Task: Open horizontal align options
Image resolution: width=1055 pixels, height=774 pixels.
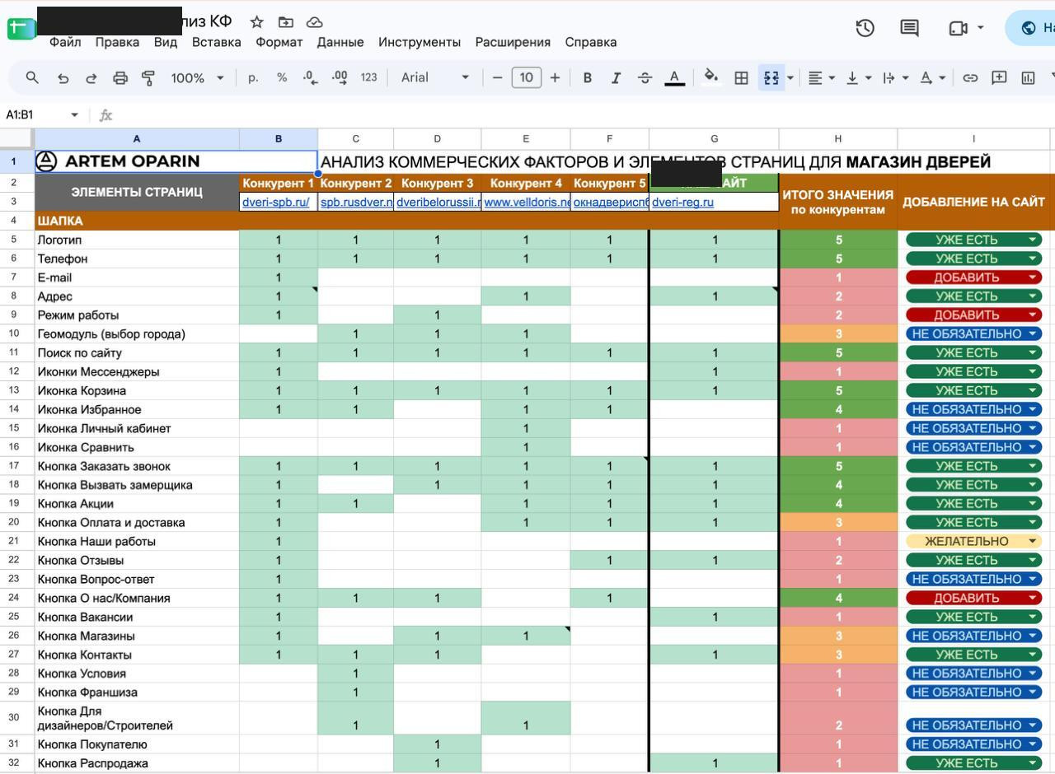Action: point(821,77)
